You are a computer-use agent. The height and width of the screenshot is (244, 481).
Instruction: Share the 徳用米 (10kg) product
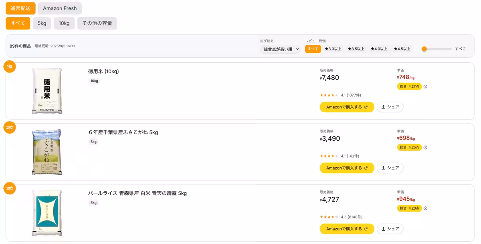point(390,107)
